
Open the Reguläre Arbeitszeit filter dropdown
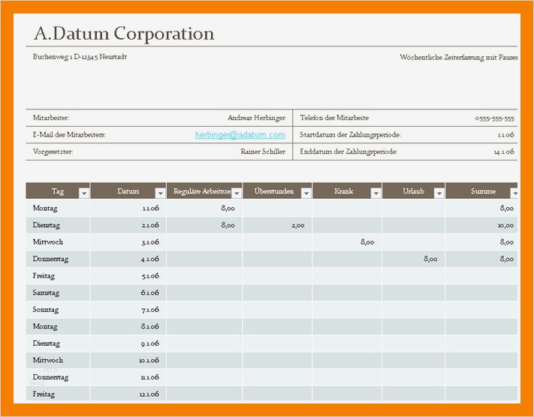[237, 193]
